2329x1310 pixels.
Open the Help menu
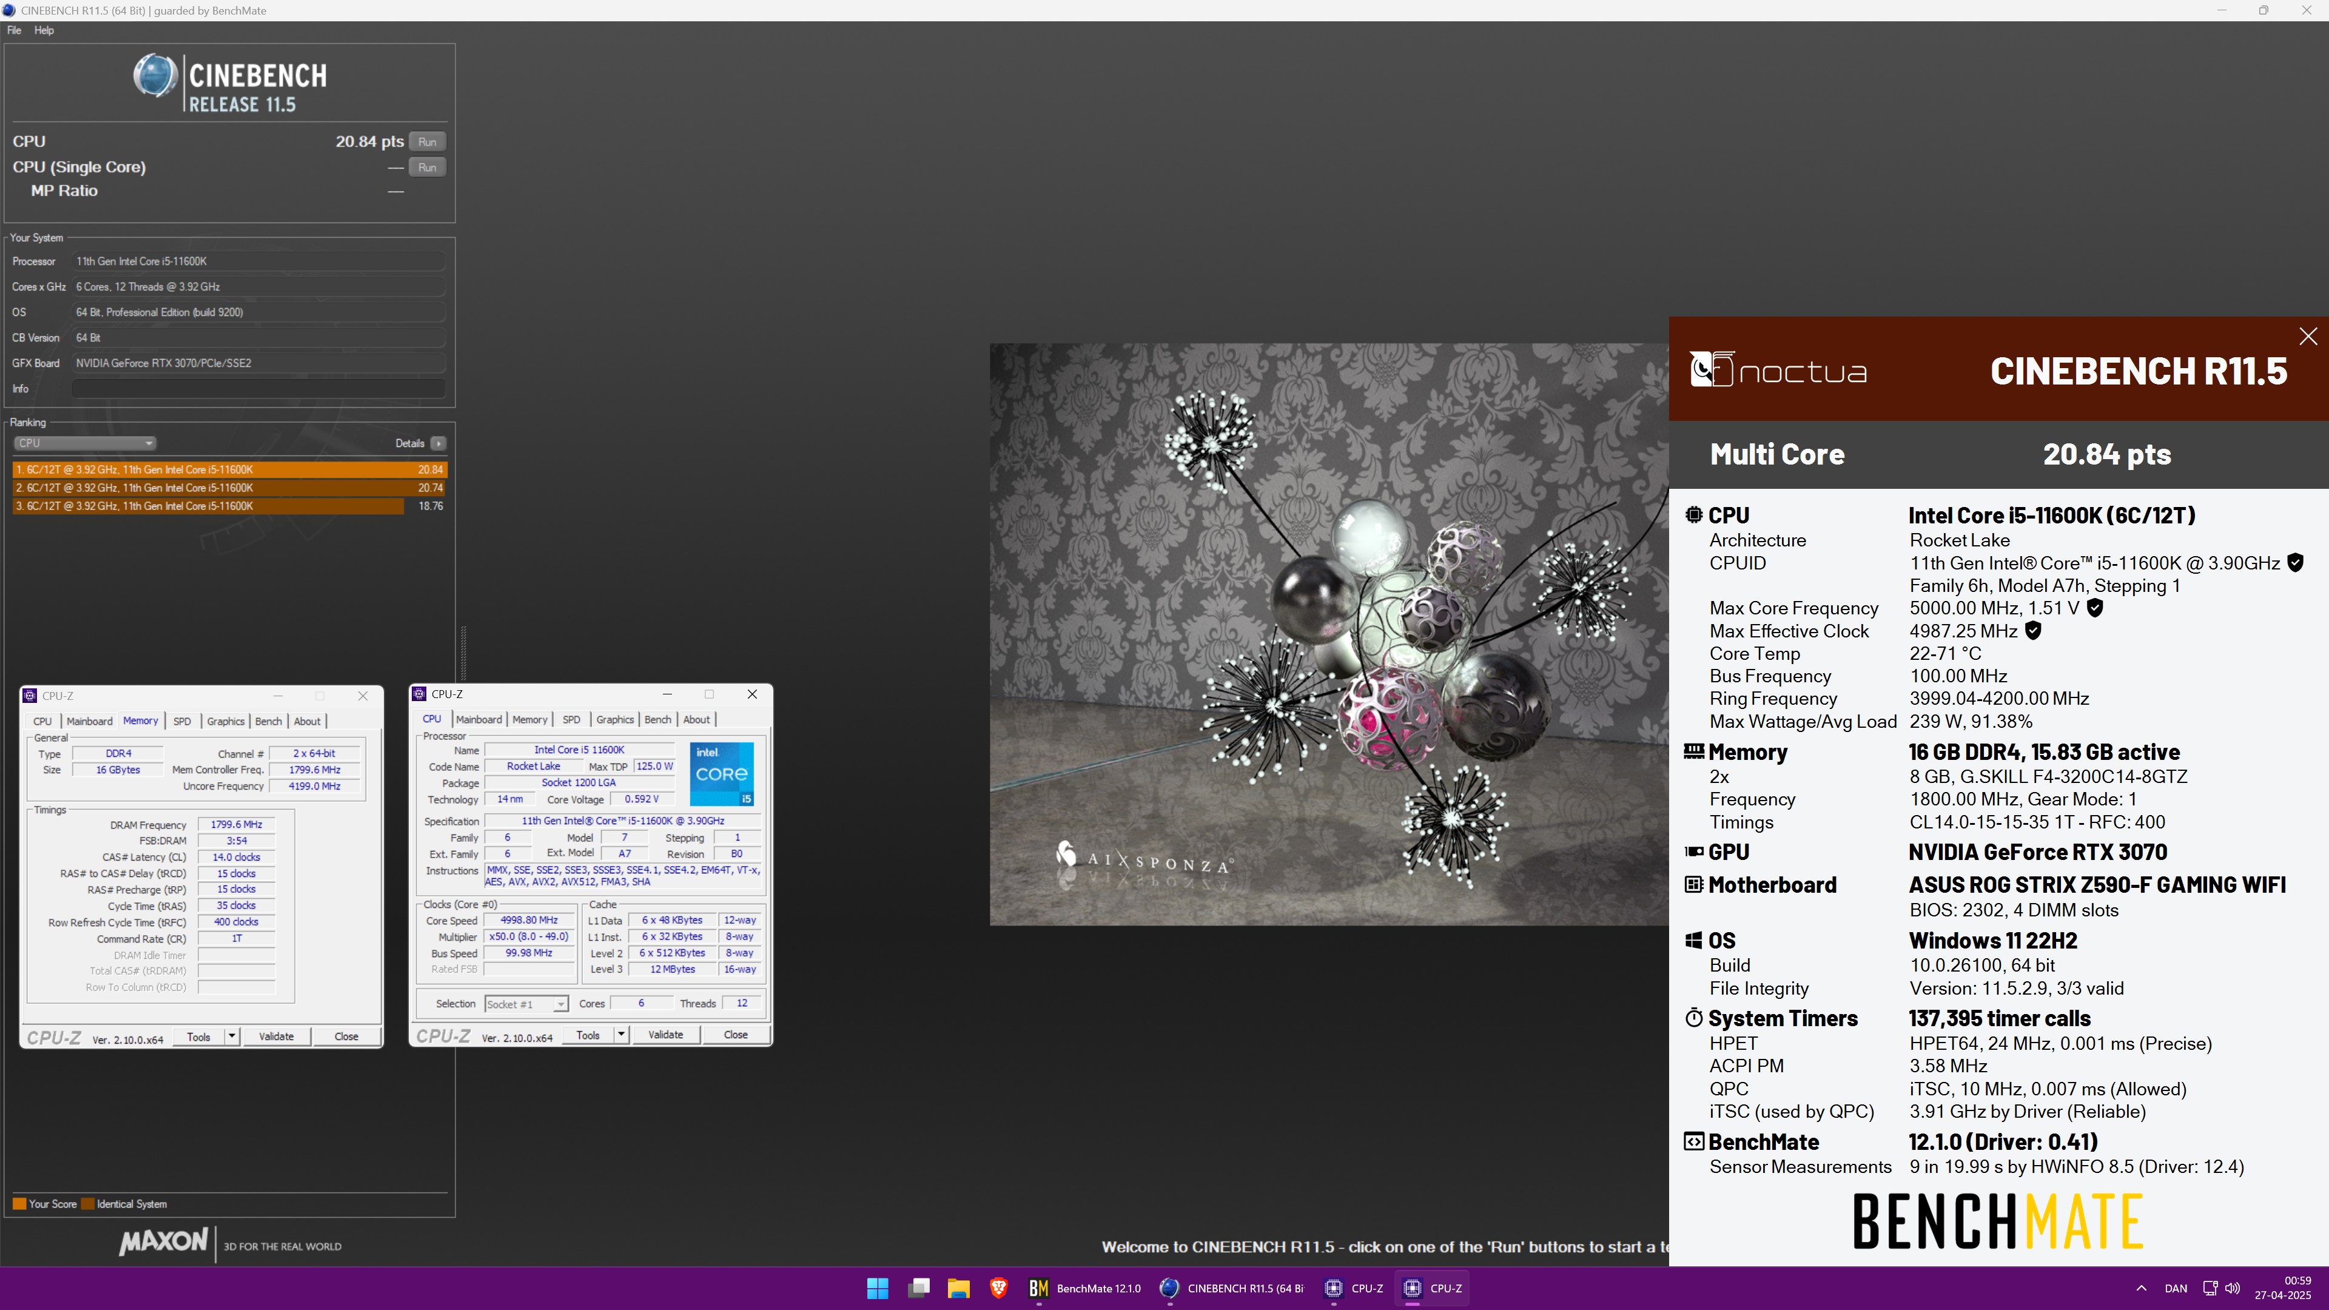[44, 30]
